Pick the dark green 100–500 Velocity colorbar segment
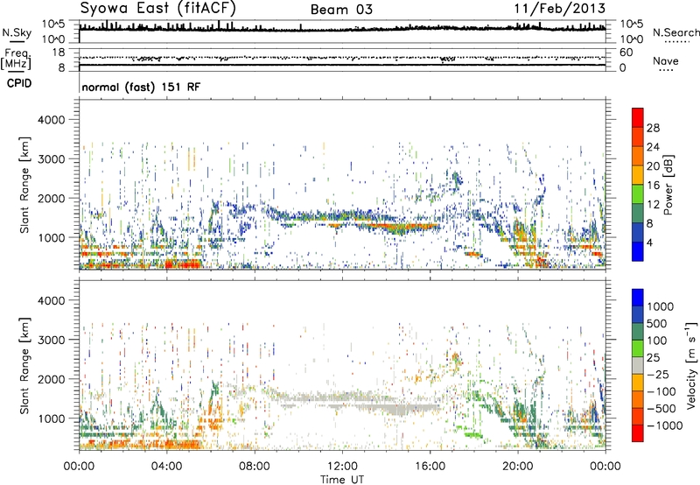This screenshot has height=485, width=700. (638, 332)
